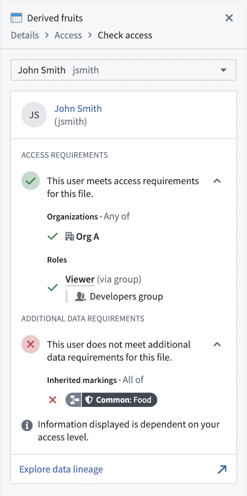Viewport: 247px width, 496px height.
Task: Navigate to Access breadcrumb
Action: pyautogui.click(x=68, y=35)
